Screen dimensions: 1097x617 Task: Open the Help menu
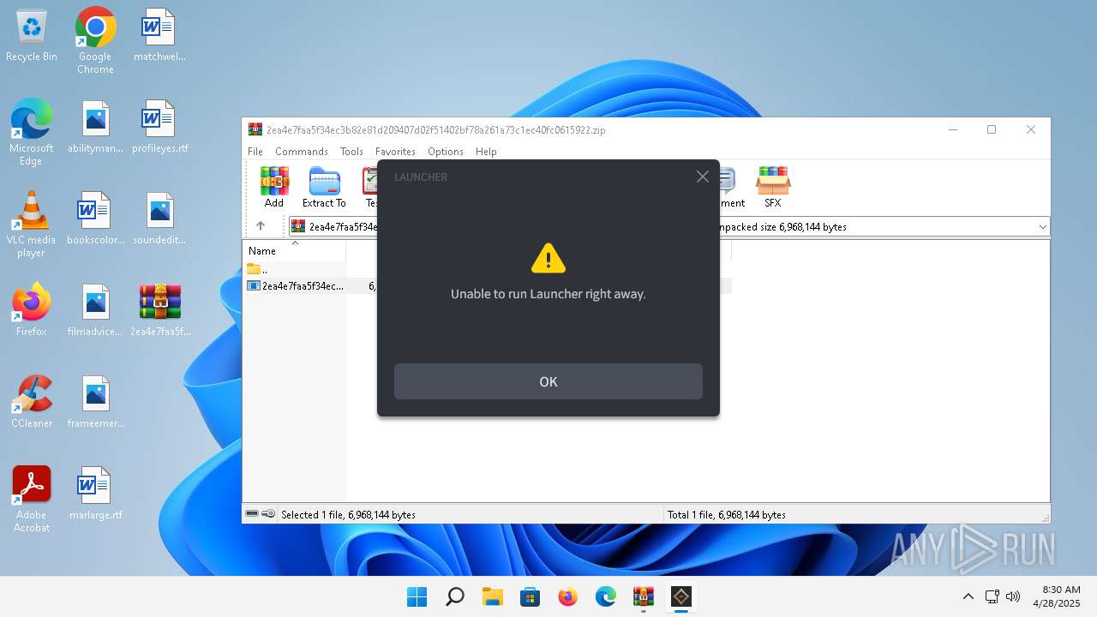tap(486, 152)
